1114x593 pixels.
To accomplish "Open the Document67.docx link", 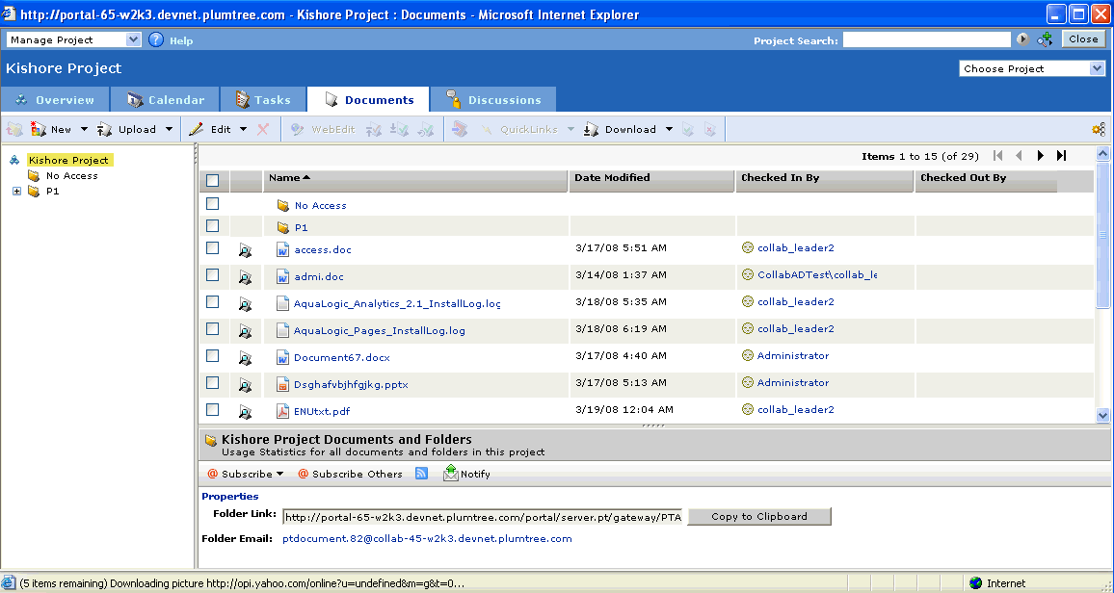I will [x=342, y=357].
